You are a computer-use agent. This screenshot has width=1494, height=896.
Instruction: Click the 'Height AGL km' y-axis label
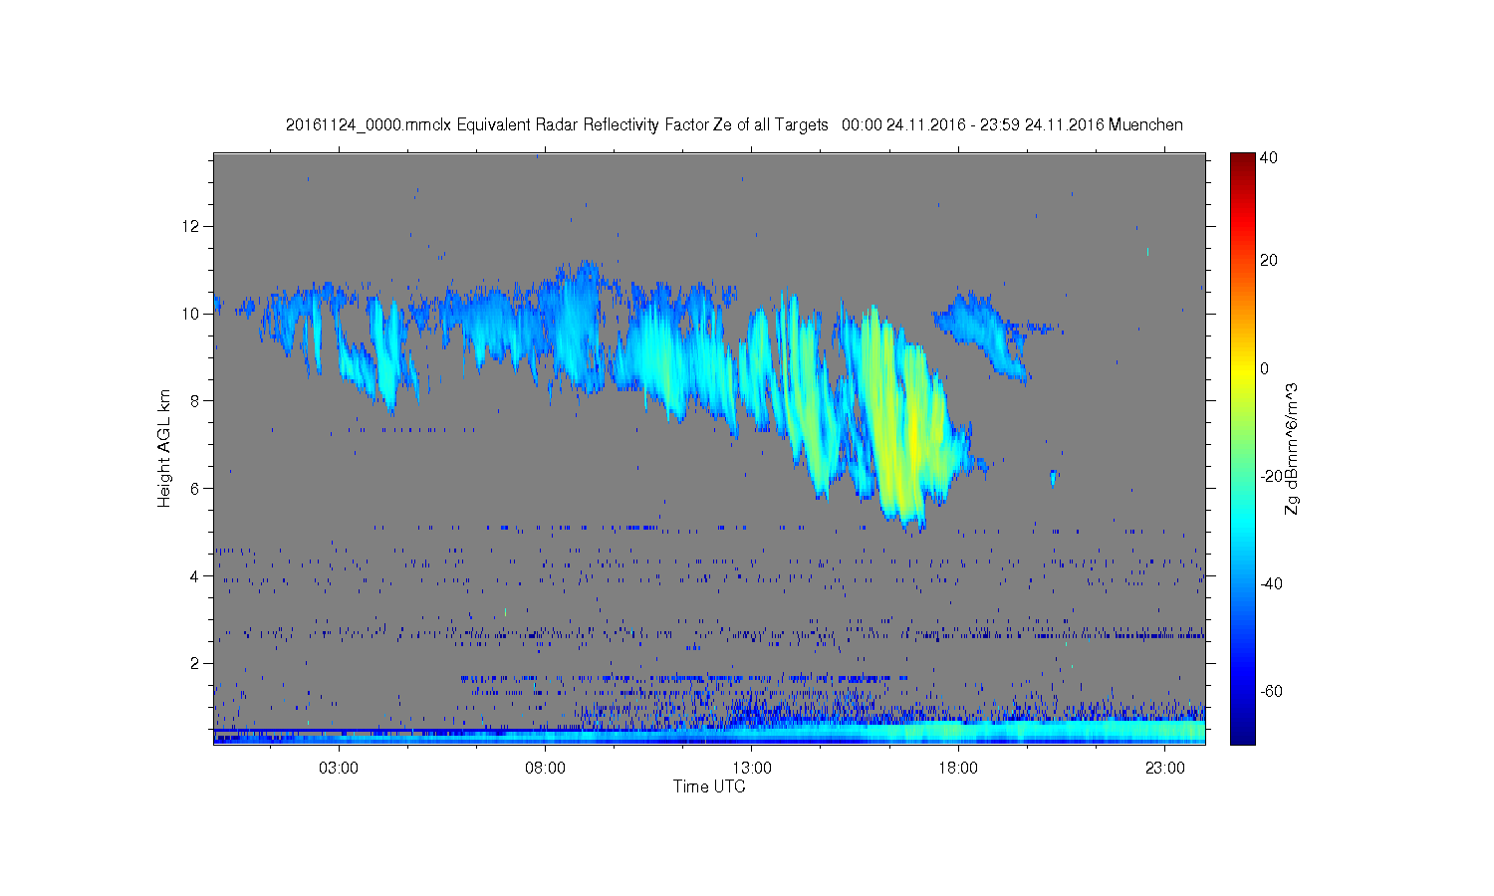pyautogui.click(x=164, y=449)
